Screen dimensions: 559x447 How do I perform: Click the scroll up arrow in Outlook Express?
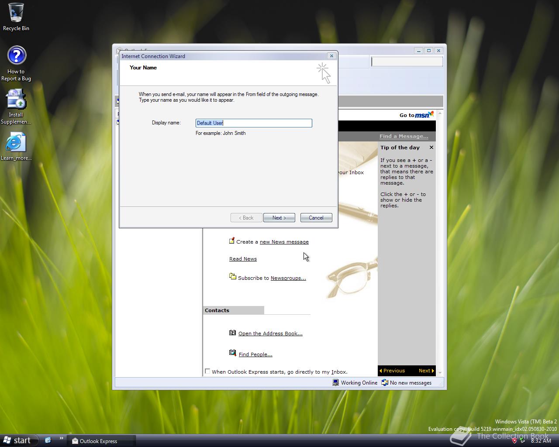click(440, 113)
